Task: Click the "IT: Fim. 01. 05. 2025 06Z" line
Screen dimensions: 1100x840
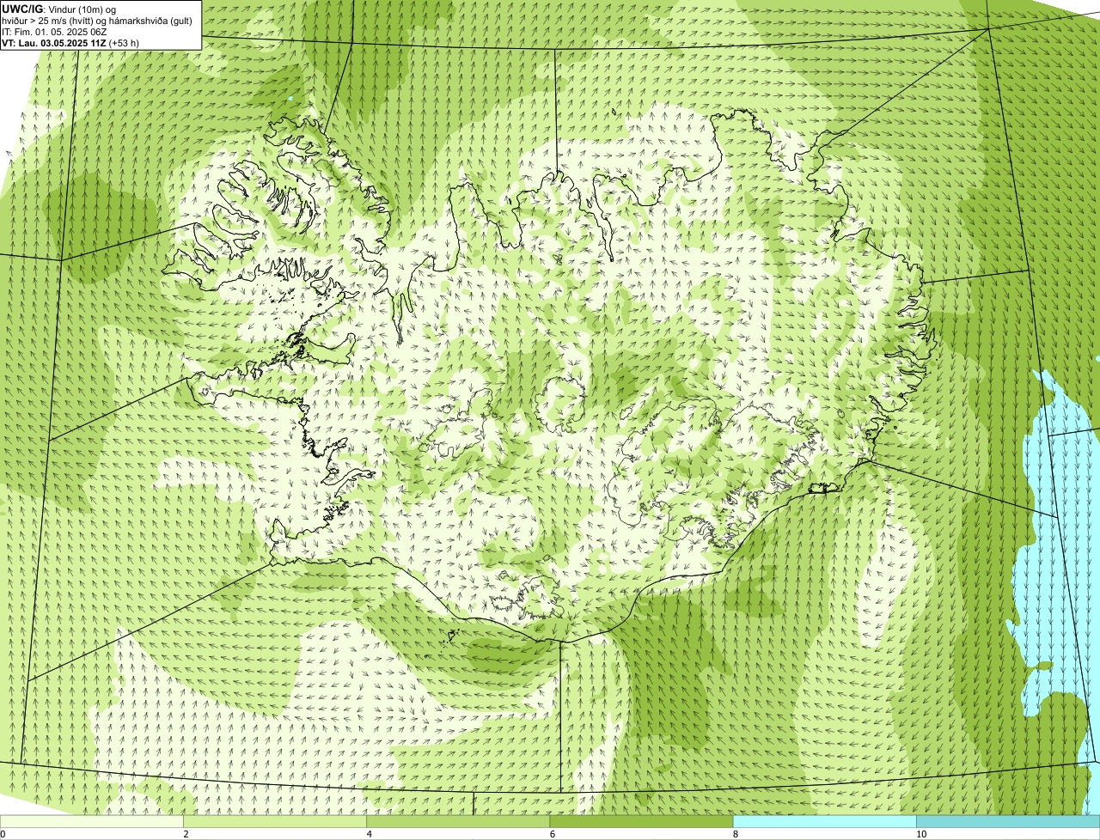Action: (55, 32)
